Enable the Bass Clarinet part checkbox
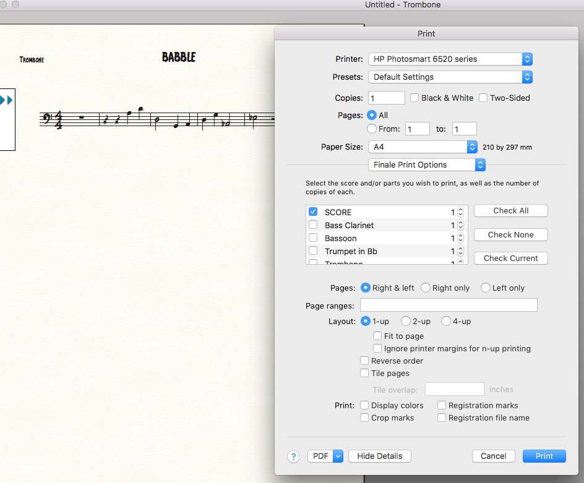The width and height of the screenshot is (584, 483). pyautogui.click(x=313, y=225)
